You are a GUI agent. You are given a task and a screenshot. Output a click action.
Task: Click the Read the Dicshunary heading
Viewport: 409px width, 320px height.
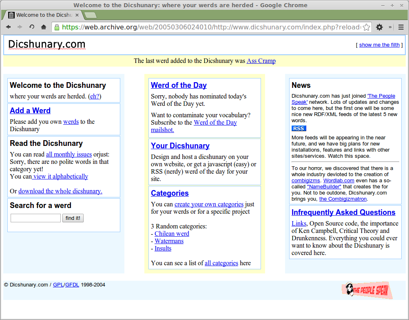click(46, 143)
